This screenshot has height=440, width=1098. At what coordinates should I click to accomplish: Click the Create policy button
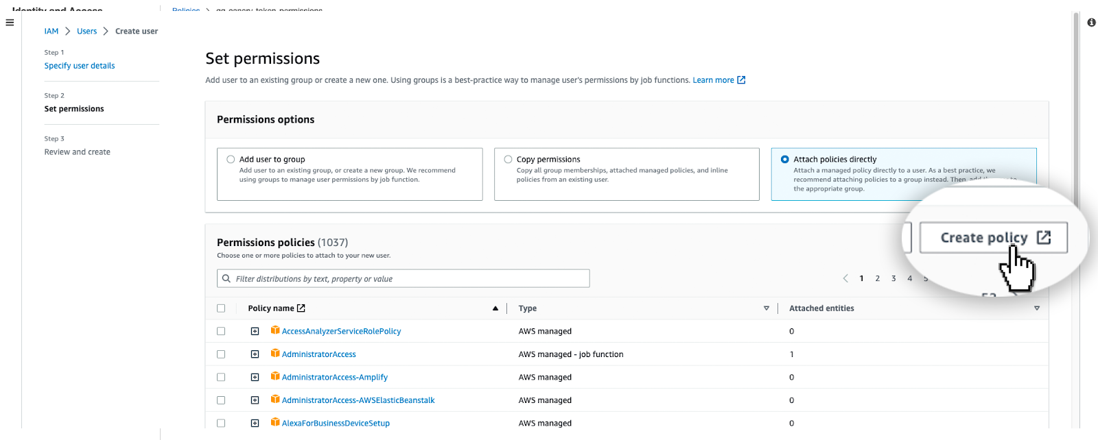coord(994,238)
